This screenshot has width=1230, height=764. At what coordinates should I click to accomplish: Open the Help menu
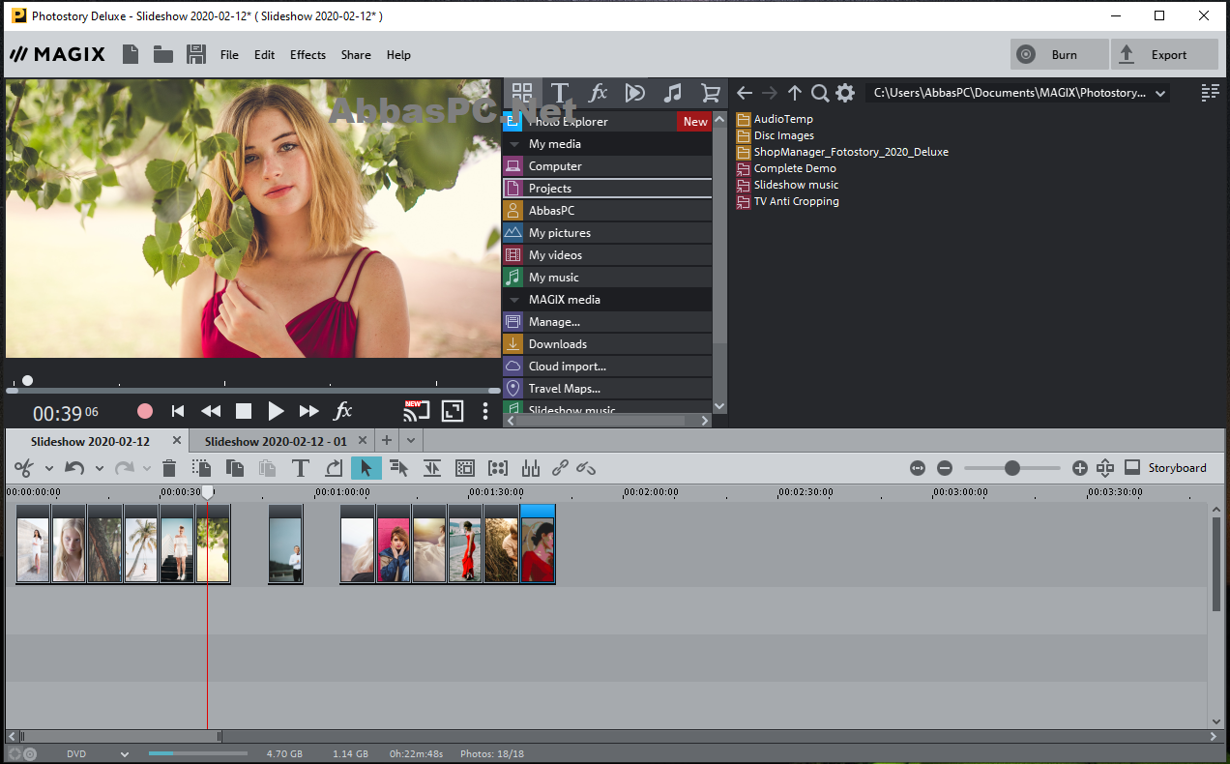click(398, 55)
